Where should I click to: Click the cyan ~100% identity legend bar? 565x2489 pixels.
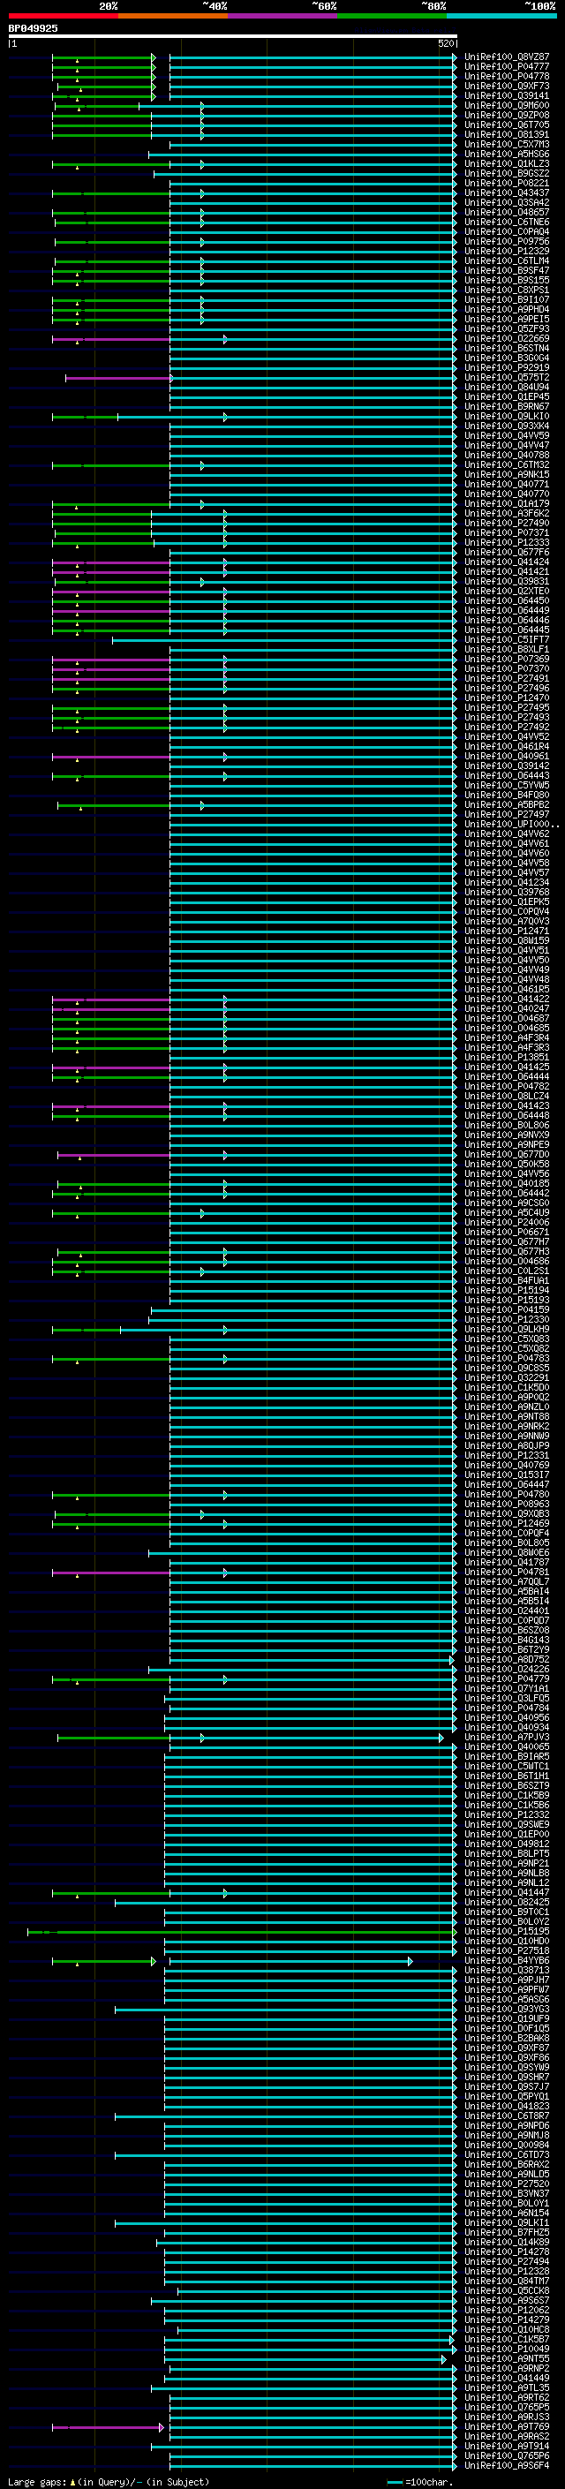tap(501, 16)
